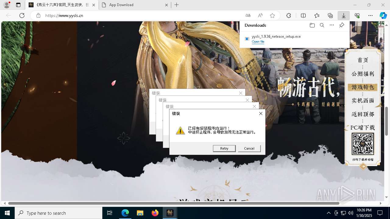Click the taskbar search box
The image size is (390, 219).
coord(58,213)
